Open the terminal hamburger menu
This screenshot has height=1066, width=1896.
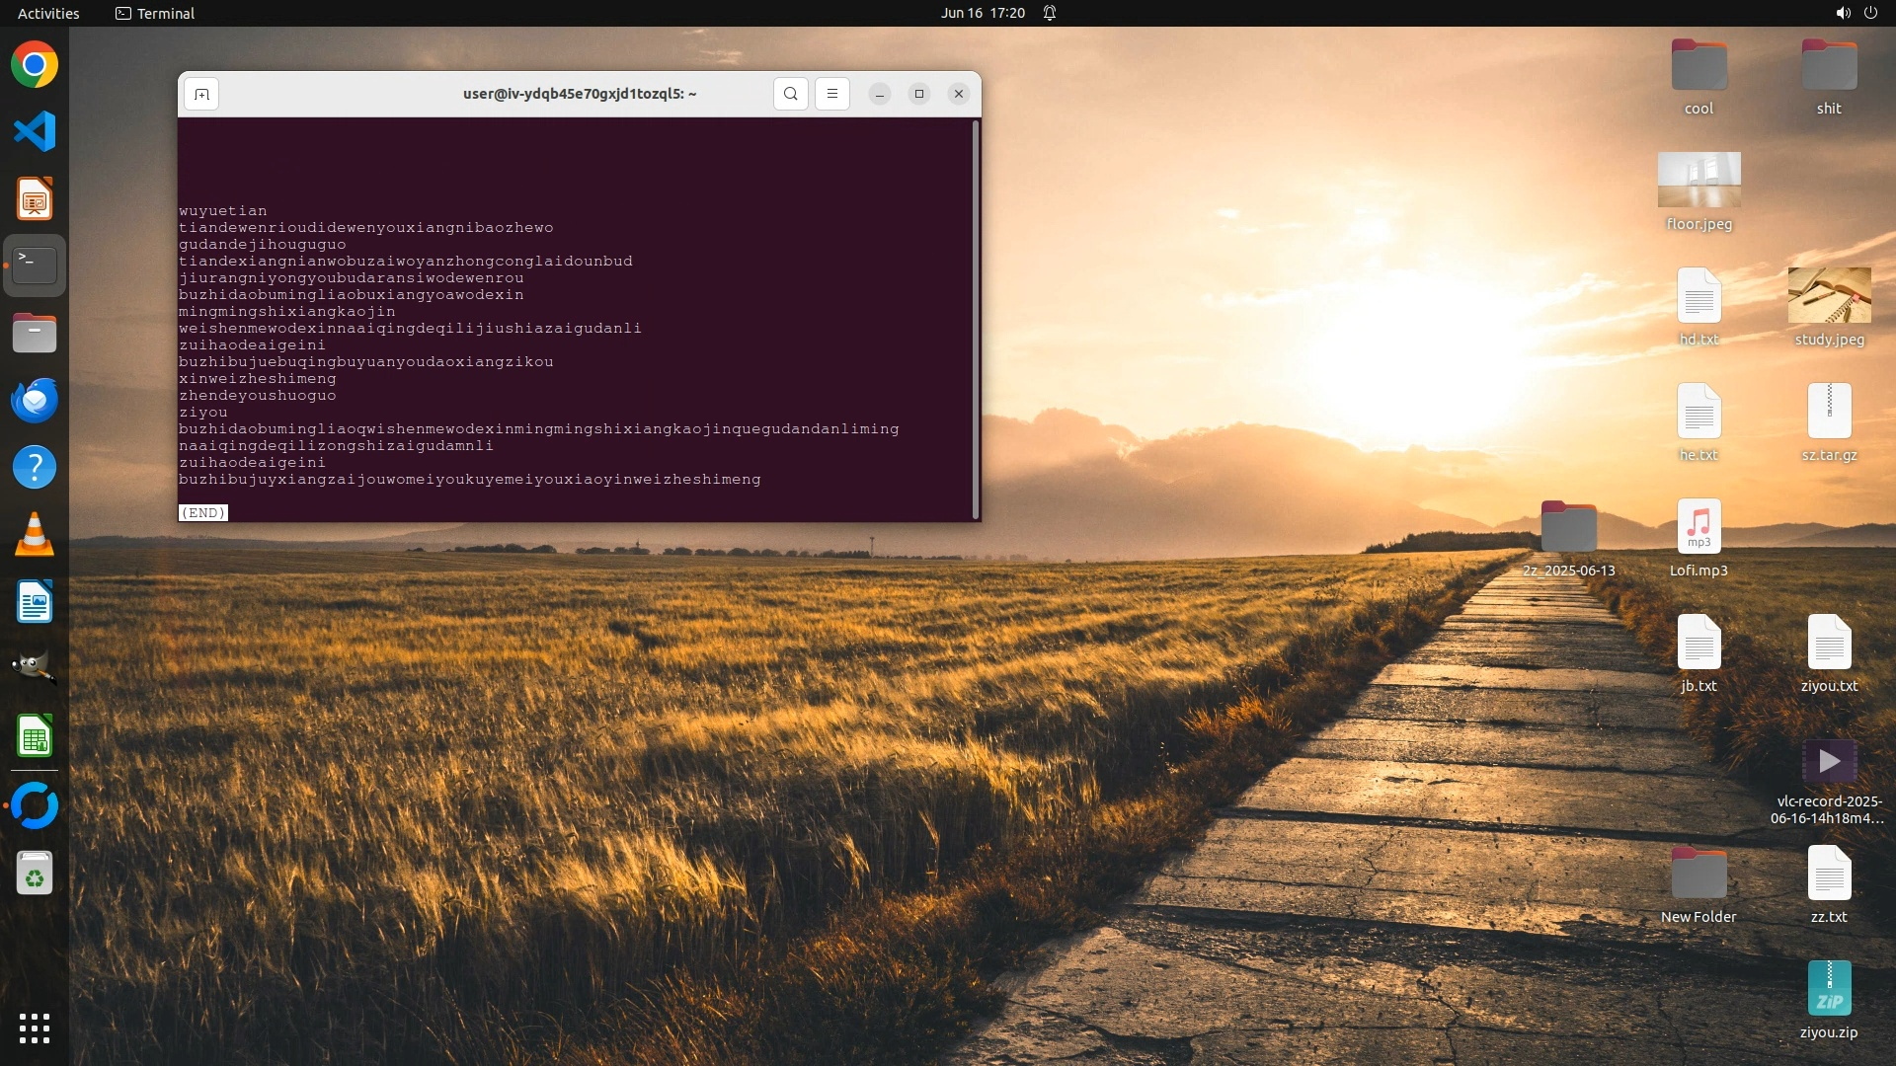pyautogui.click(x=832, y=94)
